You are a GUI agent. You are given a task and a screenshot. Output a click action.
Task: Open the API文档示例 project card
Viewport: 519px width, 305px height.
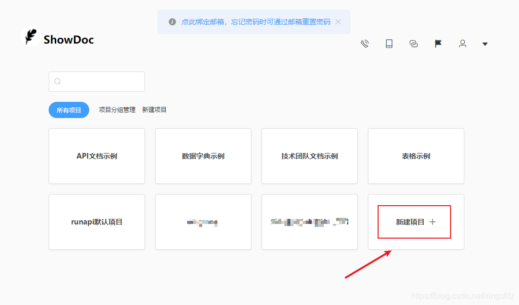coord(97,156)
